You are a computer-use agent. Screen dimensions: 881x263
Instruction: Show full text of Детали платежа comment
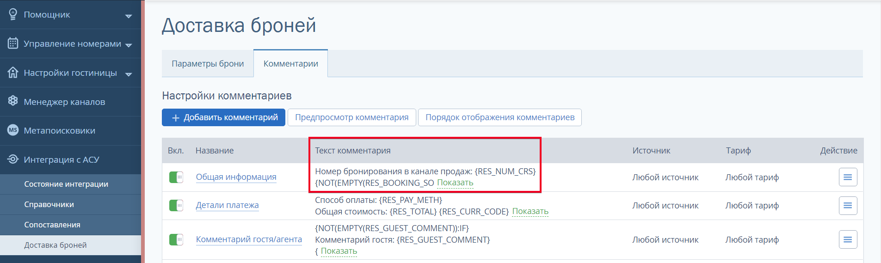(x=530, y=211)
